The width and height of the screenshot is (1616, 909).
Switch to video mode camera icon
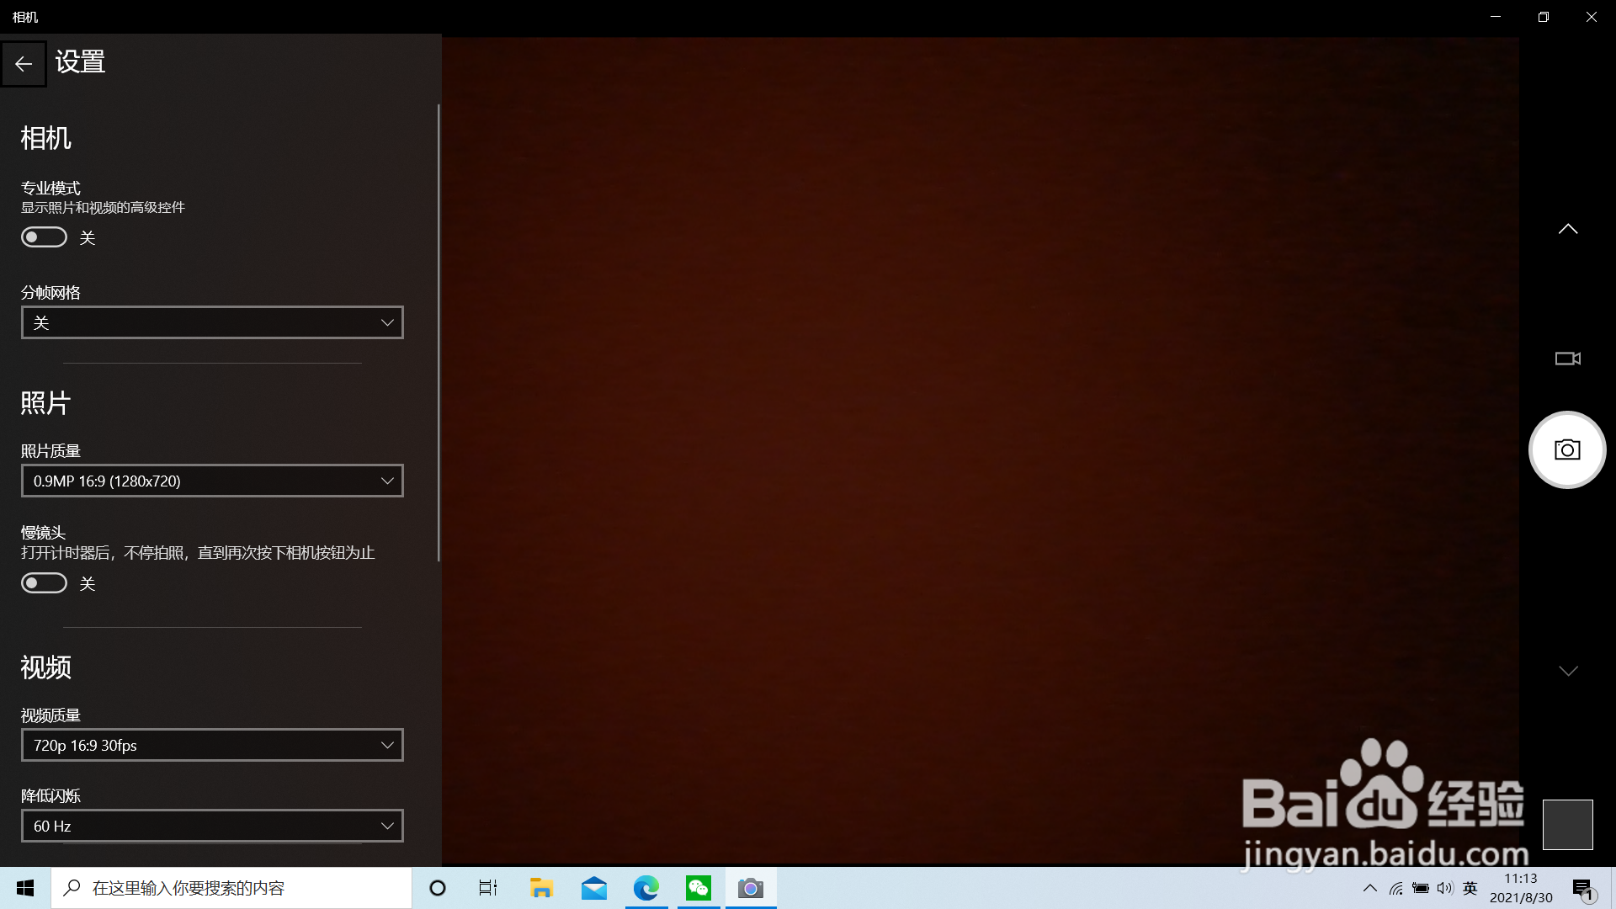(1567, 359)
